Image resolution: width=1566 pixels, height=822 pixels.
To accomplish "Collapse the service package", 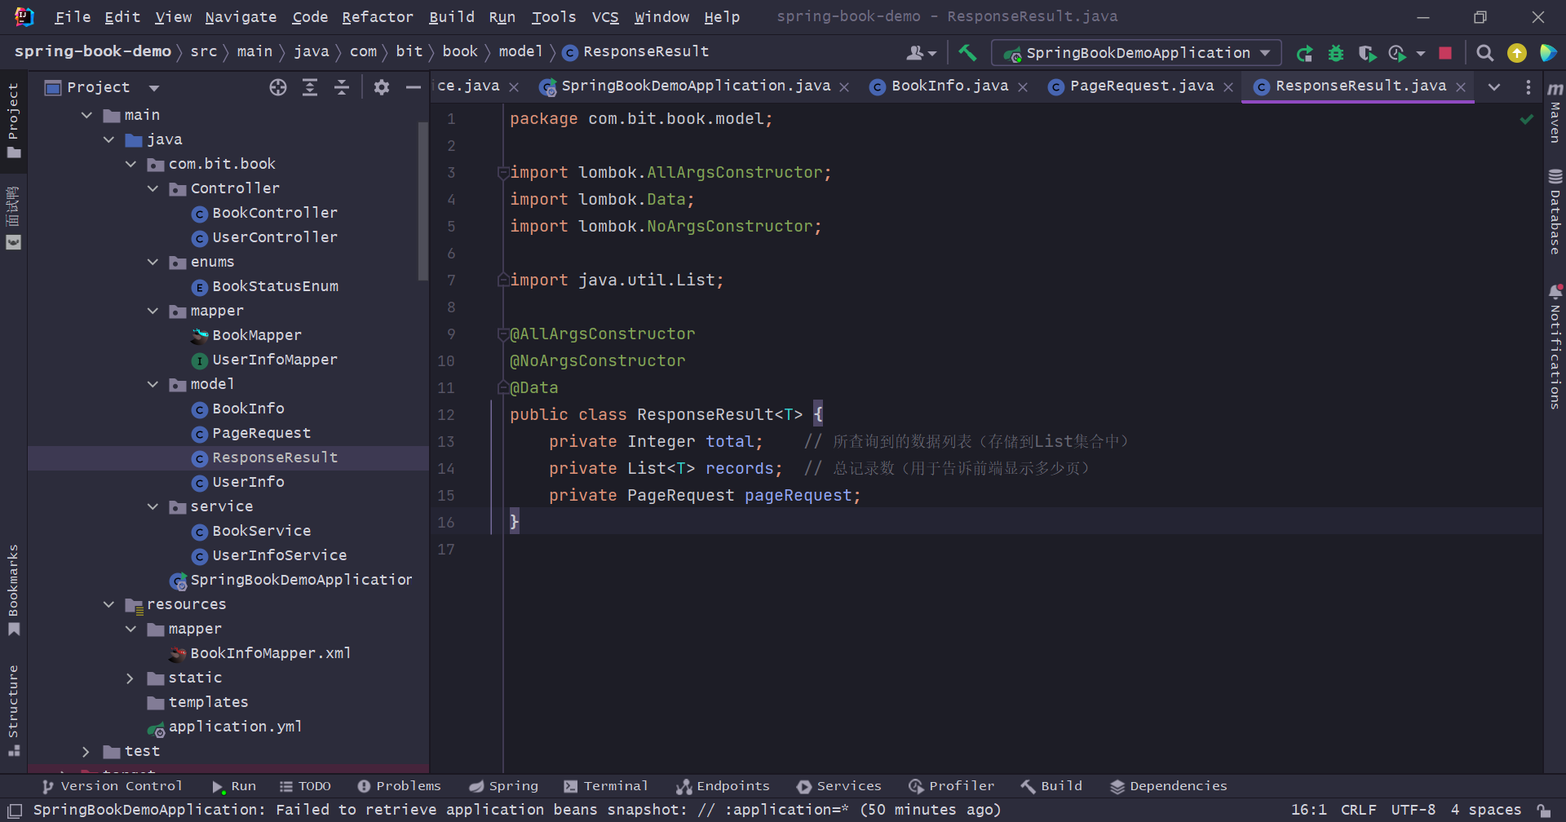I will coord(153,507).
